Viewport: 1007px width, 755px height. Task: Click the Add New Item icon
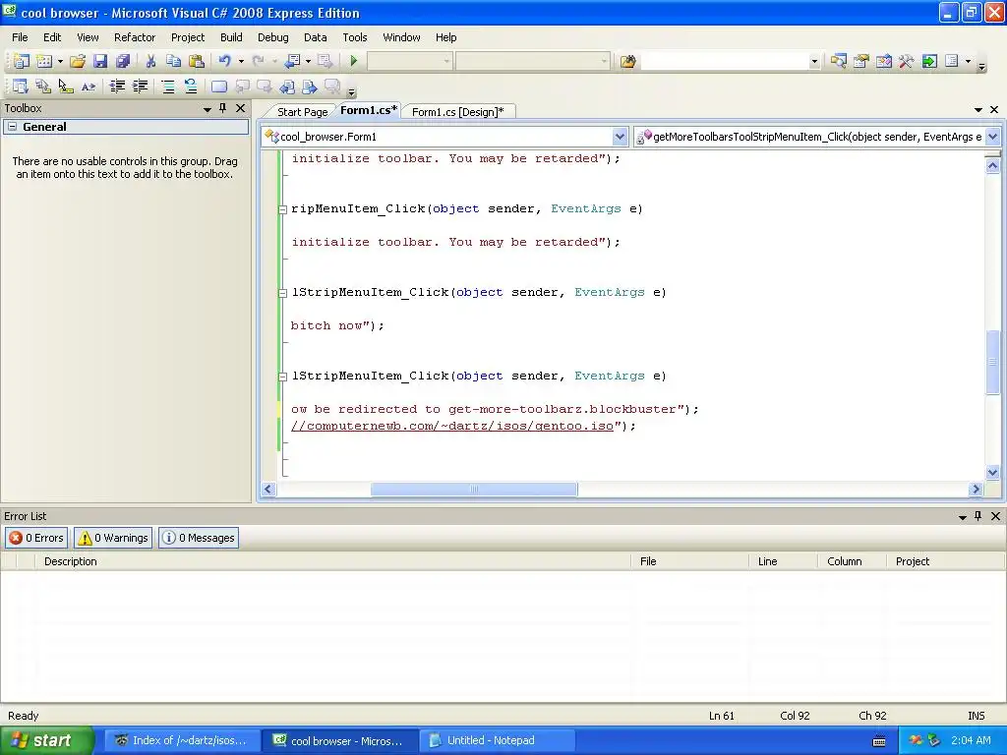(x=43, y=61)
